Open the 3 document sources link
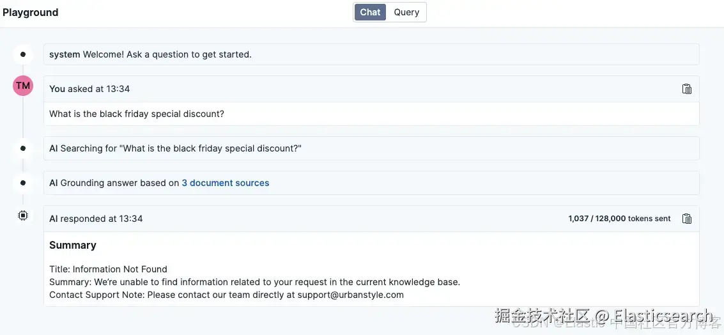 point(226,183)
